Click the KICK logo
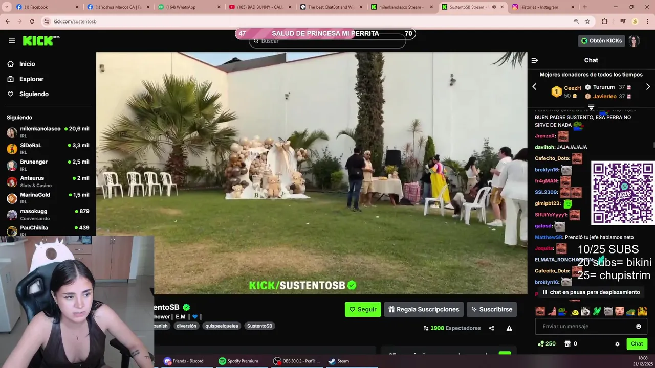This screenshot has width=655, height=368. tap(41, 41)
